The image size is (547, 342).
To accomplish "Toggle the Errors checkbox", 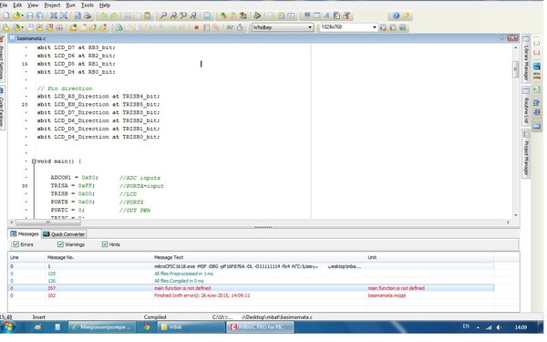I will tap(15, 244).
